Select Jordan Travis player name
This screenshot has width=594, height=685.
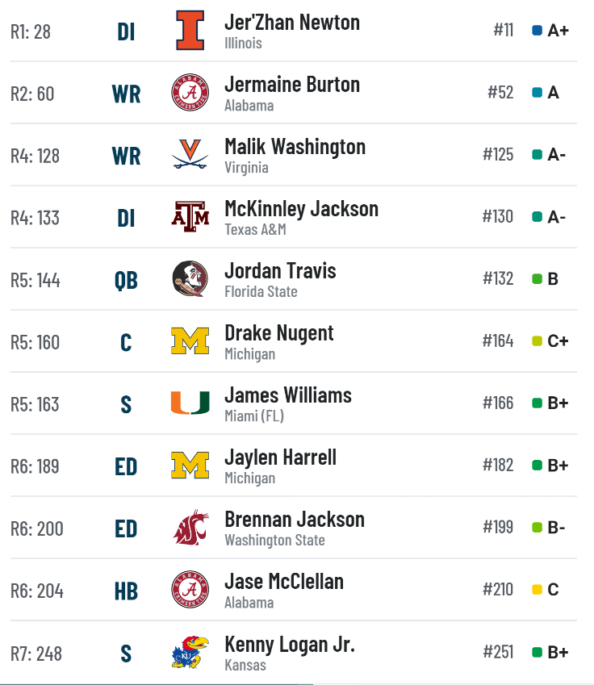tap(280, 271)
